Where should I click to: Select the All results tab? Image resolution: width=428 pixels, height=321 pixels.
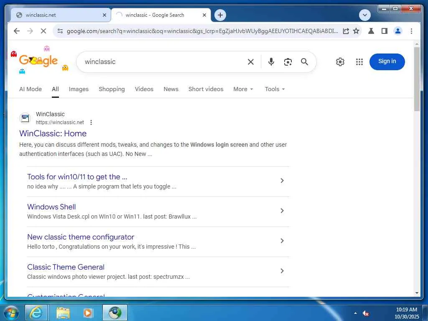coord(56,89)
